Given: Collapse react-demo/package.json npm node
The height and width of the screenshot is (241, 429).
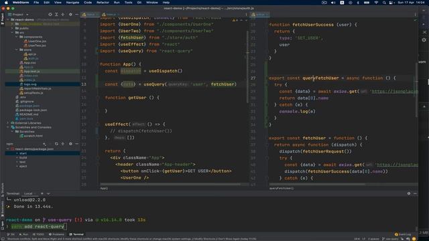Looking at the screenshot, I should click(x=8, y=149).
